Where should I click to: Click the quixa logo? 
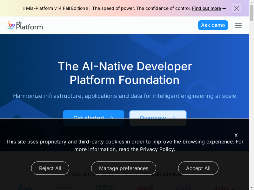(x=184, y=187)
